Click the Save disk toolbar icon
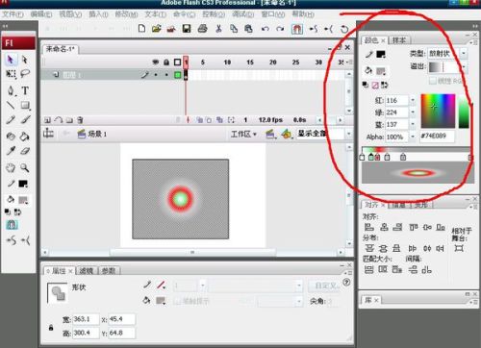This screenshot has height=348, width=481. click(187, 29)
